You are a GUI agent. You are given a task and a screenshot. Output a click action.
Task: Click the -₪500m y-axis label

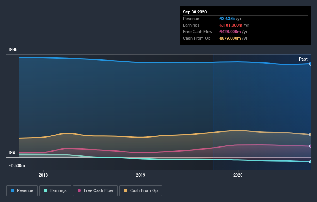17,165
